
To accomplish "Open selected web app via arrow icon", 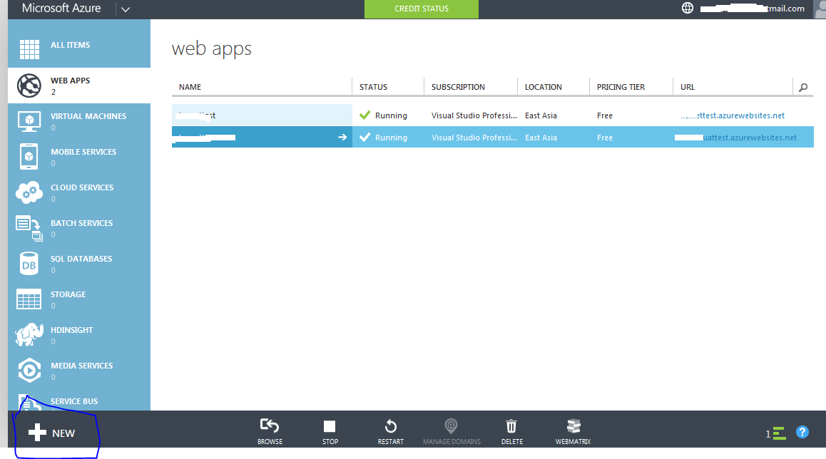I will coord(342,138).
